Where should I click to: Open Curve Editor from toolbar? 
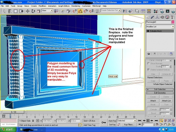click(143, 11)
